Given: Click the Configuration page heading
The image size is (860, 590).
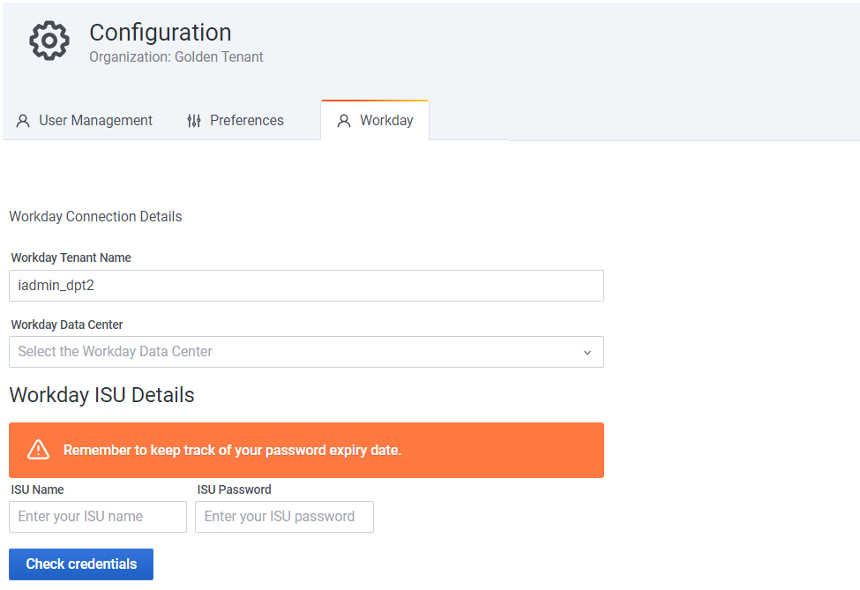Looking at the screenshot, I should point(161,33).
